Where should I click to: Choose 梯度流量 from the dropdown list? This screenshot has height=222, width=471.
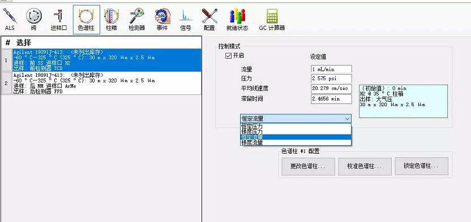tap(296, 142)
